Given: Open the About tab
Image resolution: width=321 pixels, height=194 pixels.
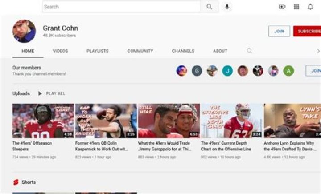Looking at the screenshot, I should (x=220, y=51).
